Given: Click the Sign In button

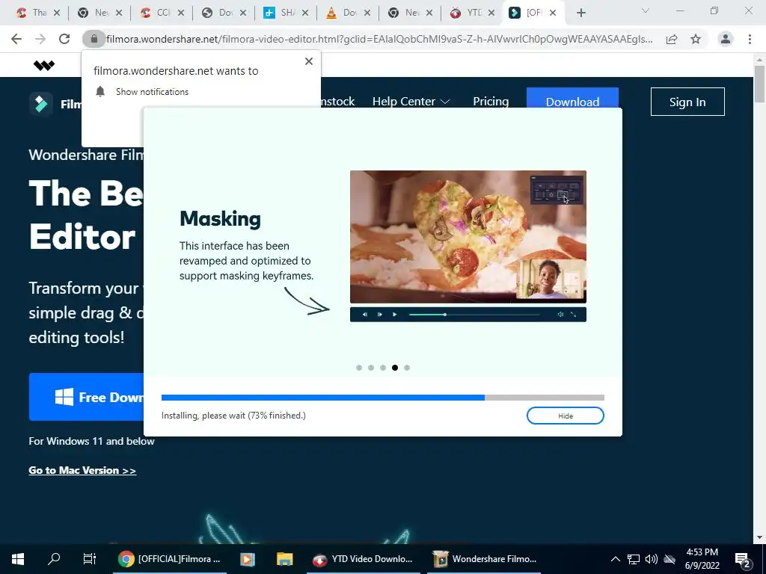Looking at the screenshot, I should click(x=687, y=102).
